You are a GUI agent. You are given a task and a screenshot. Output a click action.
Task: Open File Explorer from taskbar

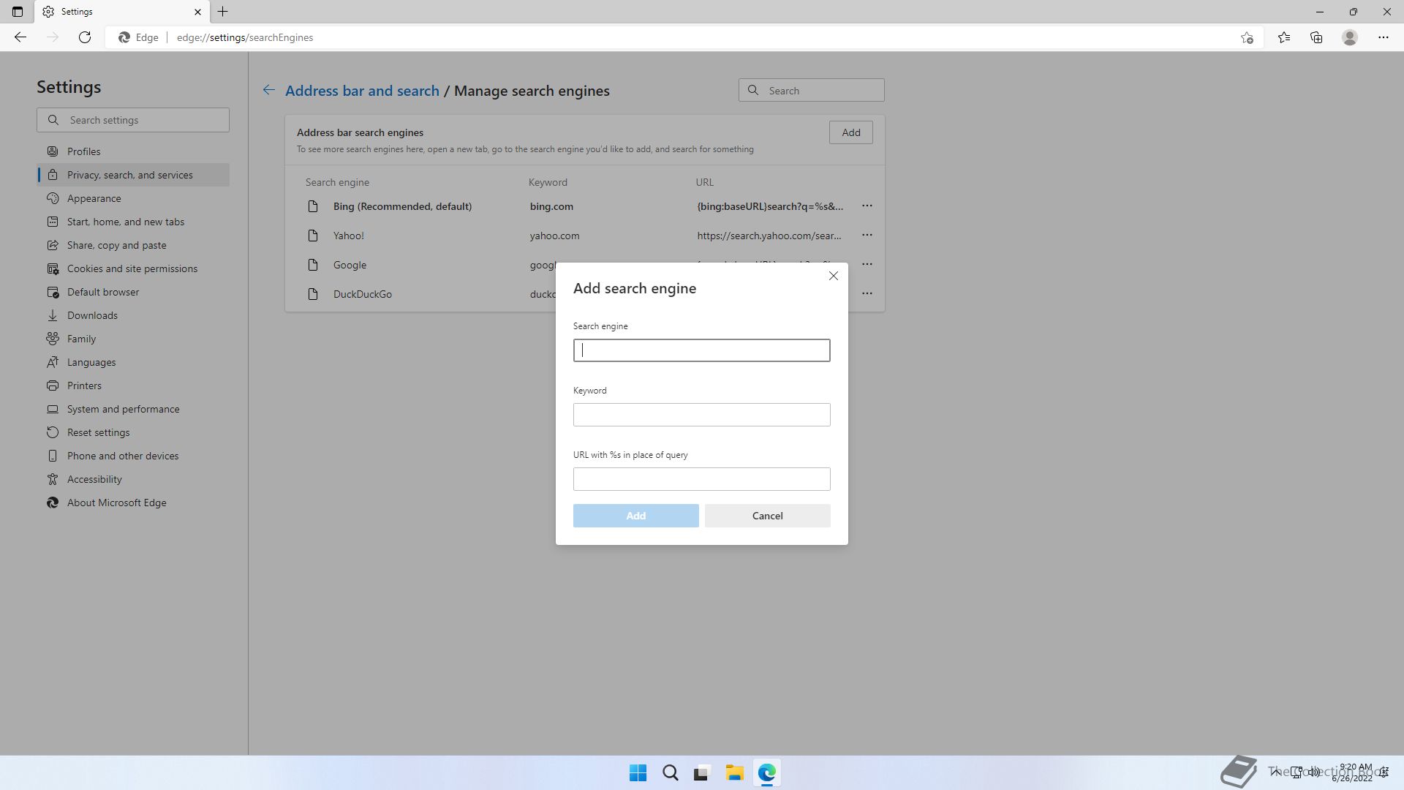click(x=734, y=773)
